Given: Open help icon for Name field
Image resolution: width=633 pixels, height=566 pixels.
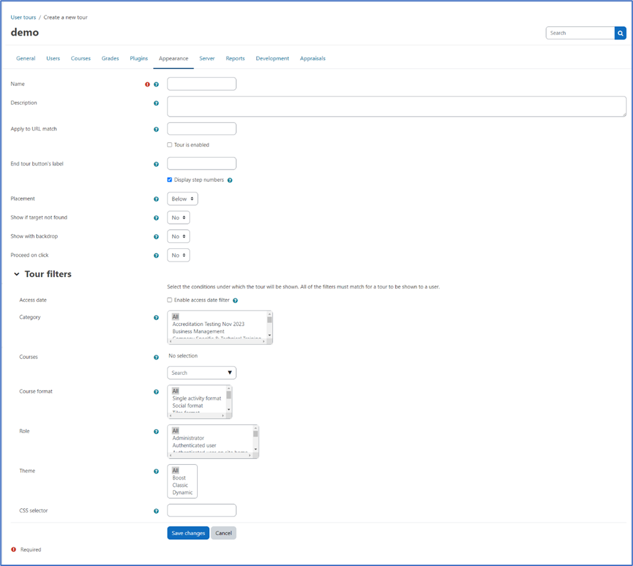Looking at the screenshot, I should (156, 84).
